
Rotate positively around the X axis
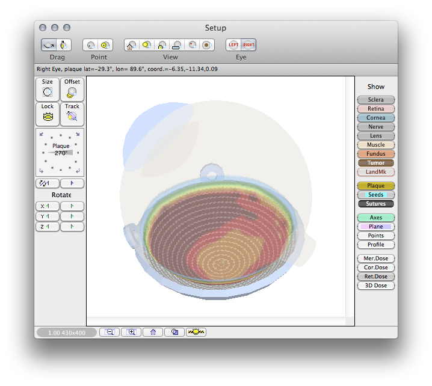click(72, 206)
